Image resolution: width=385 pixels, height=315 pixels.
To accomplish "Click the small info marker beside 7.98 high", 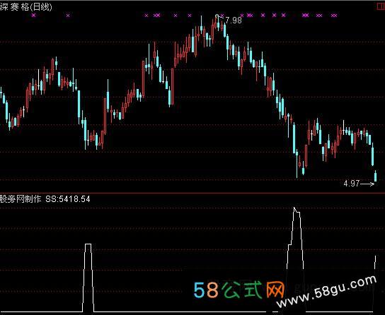I will (217, 16).
